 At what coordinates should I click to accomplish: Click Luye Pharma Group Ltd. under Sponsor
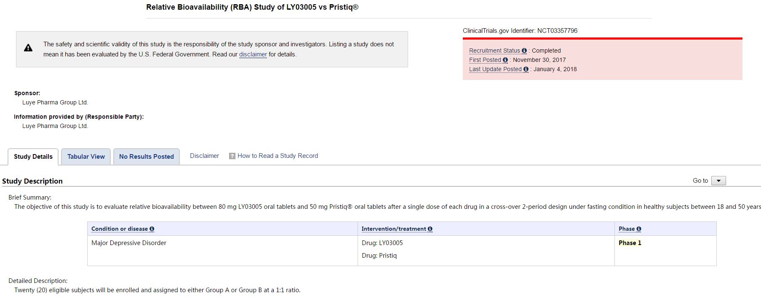pyautogui.click(x=55, y=102)
